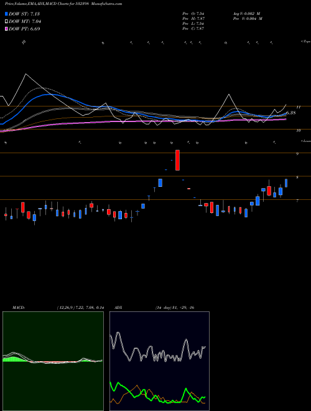Select the 'DOW MT: 7.04' legend text
The height and width of the screenshot is (411, 311).
click(x=25, y=22)
